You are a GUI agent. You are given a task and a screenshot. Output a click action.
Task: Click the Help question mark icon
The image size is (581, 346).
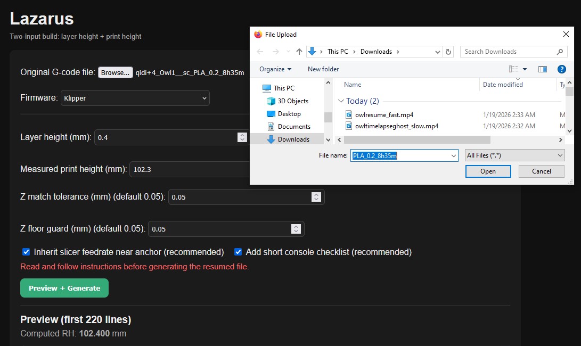[x=561, y=69]
